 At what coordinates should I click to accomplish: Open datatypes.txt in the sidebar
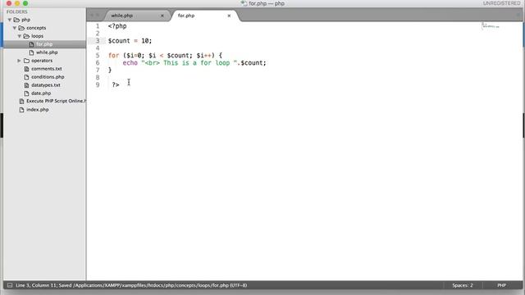46,85
